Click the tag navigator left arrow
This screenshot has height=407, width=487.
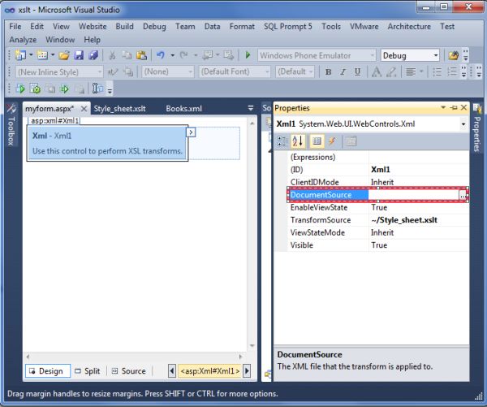(x=172, y=371)
